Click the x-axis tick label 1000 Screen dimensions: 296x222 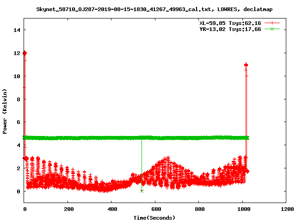pos(244,209)
